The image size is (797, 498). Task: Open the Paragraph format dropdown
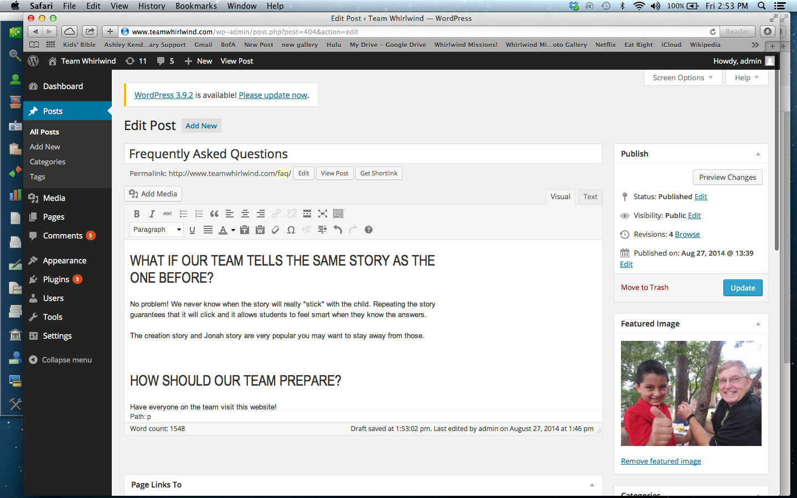(157, 230)
